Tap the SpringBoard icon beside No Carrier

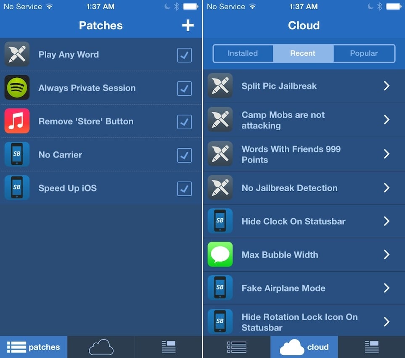(x=17, y=154)
